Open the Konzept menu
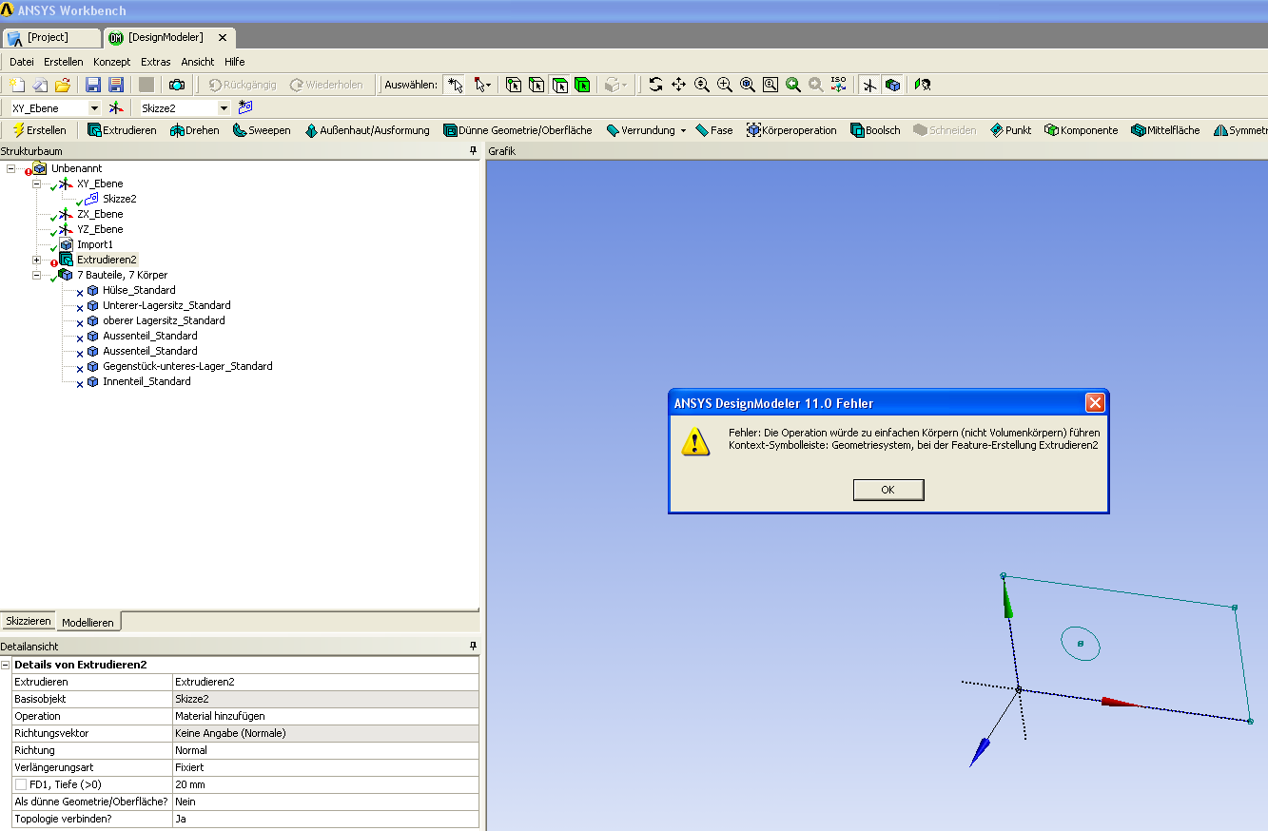Viewport: 1268px width, 831px height. pyautogui.click(x=112, y=62)
